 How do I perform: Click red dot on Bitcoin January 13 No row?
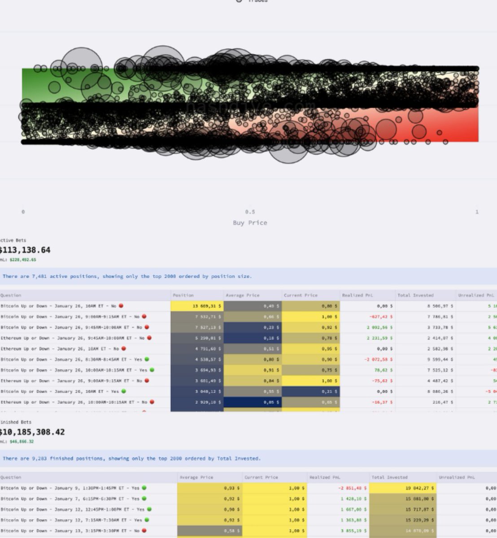144,531
